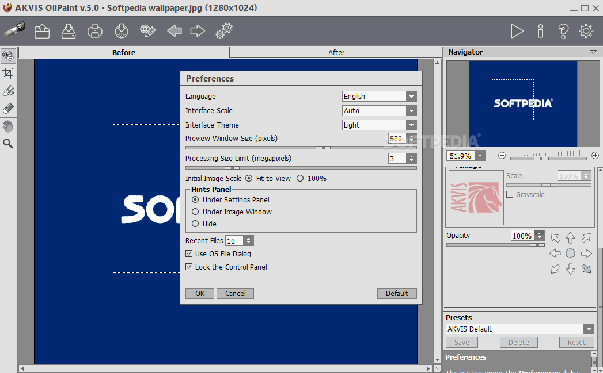Open the Interface Theme dropdown
Screen dimensions: 603x373
[411, 125]
